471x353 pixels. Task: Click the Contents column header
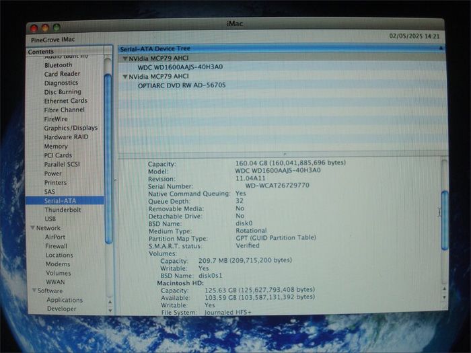[69, 52]
